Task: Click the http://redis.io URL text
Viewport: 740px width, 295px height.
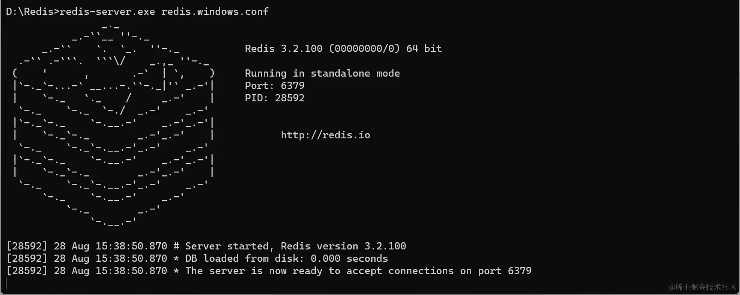Action: point(325,135)
